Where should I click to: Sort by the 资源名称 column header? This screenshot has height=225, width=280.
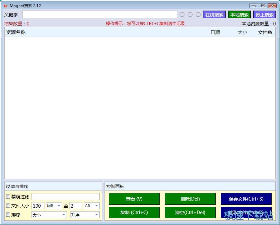pyautogui.click(x=16, y=32)
